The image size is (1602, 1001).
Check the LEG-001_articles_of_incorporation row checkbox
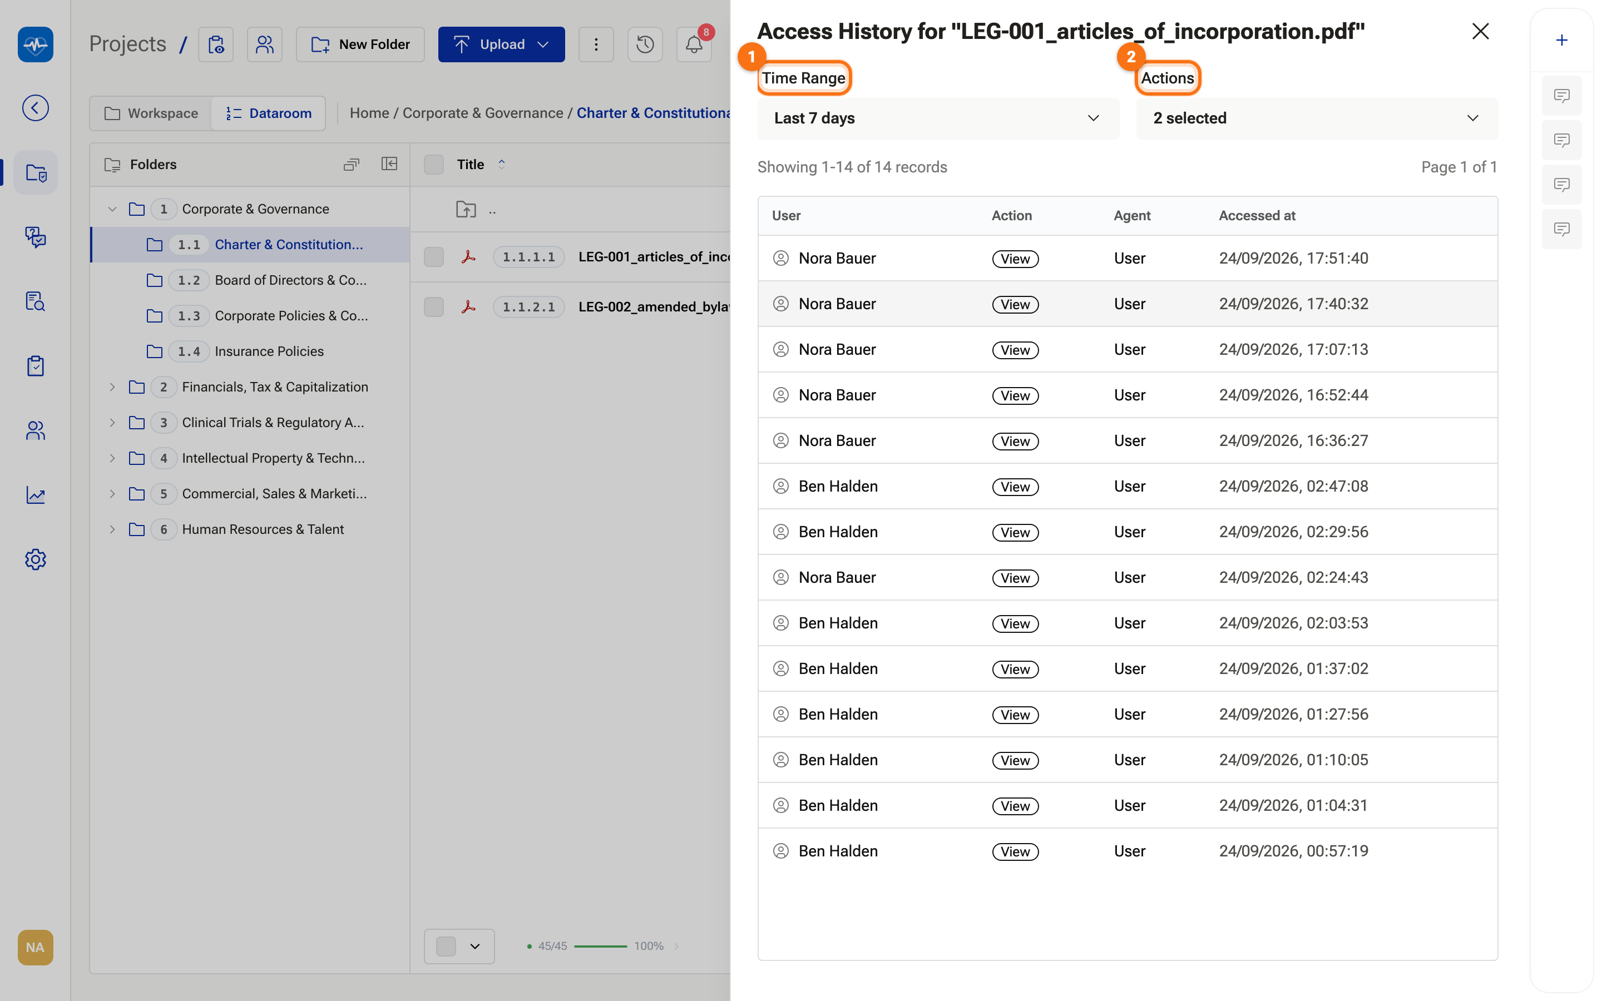pos(434,257)
